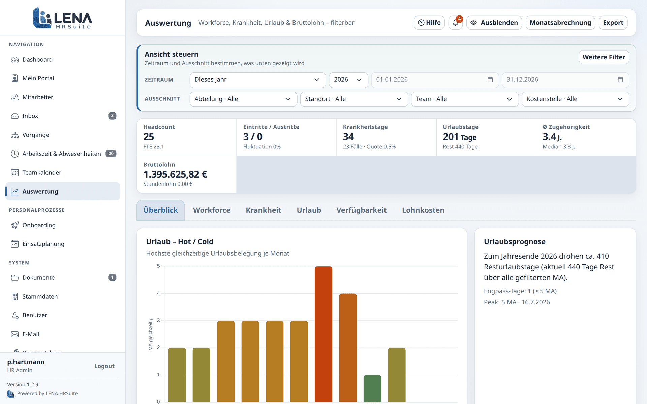Screen dimensions: 647x404
Task: Click the Dokumente folder icon
Action: [x=15, y=278]
